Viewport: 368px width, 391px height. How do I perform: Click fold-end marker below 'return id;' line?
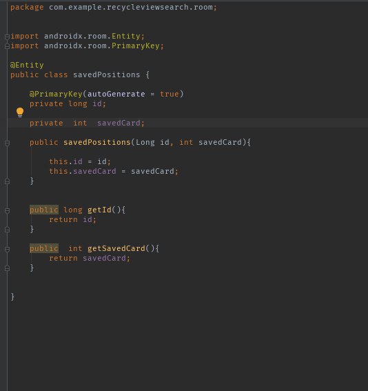point(7,230)
